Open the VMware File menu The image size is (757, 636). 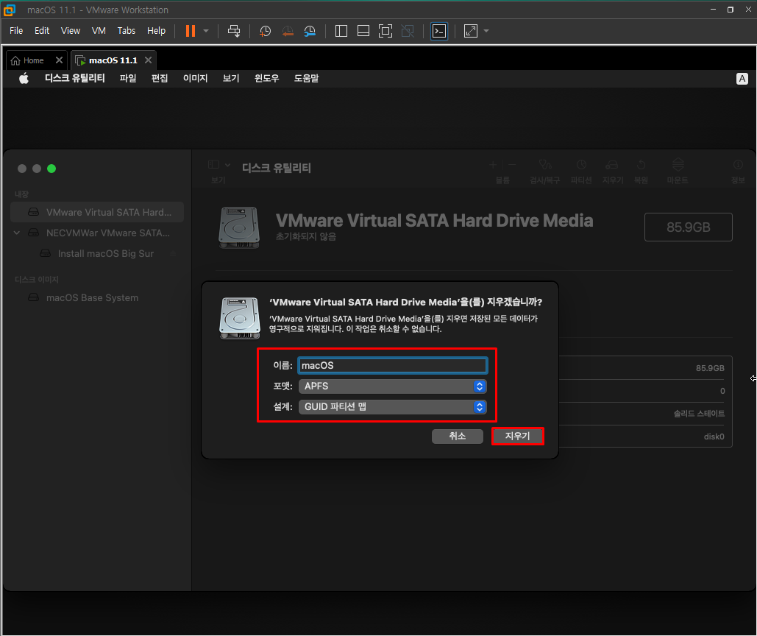[16, 30]
